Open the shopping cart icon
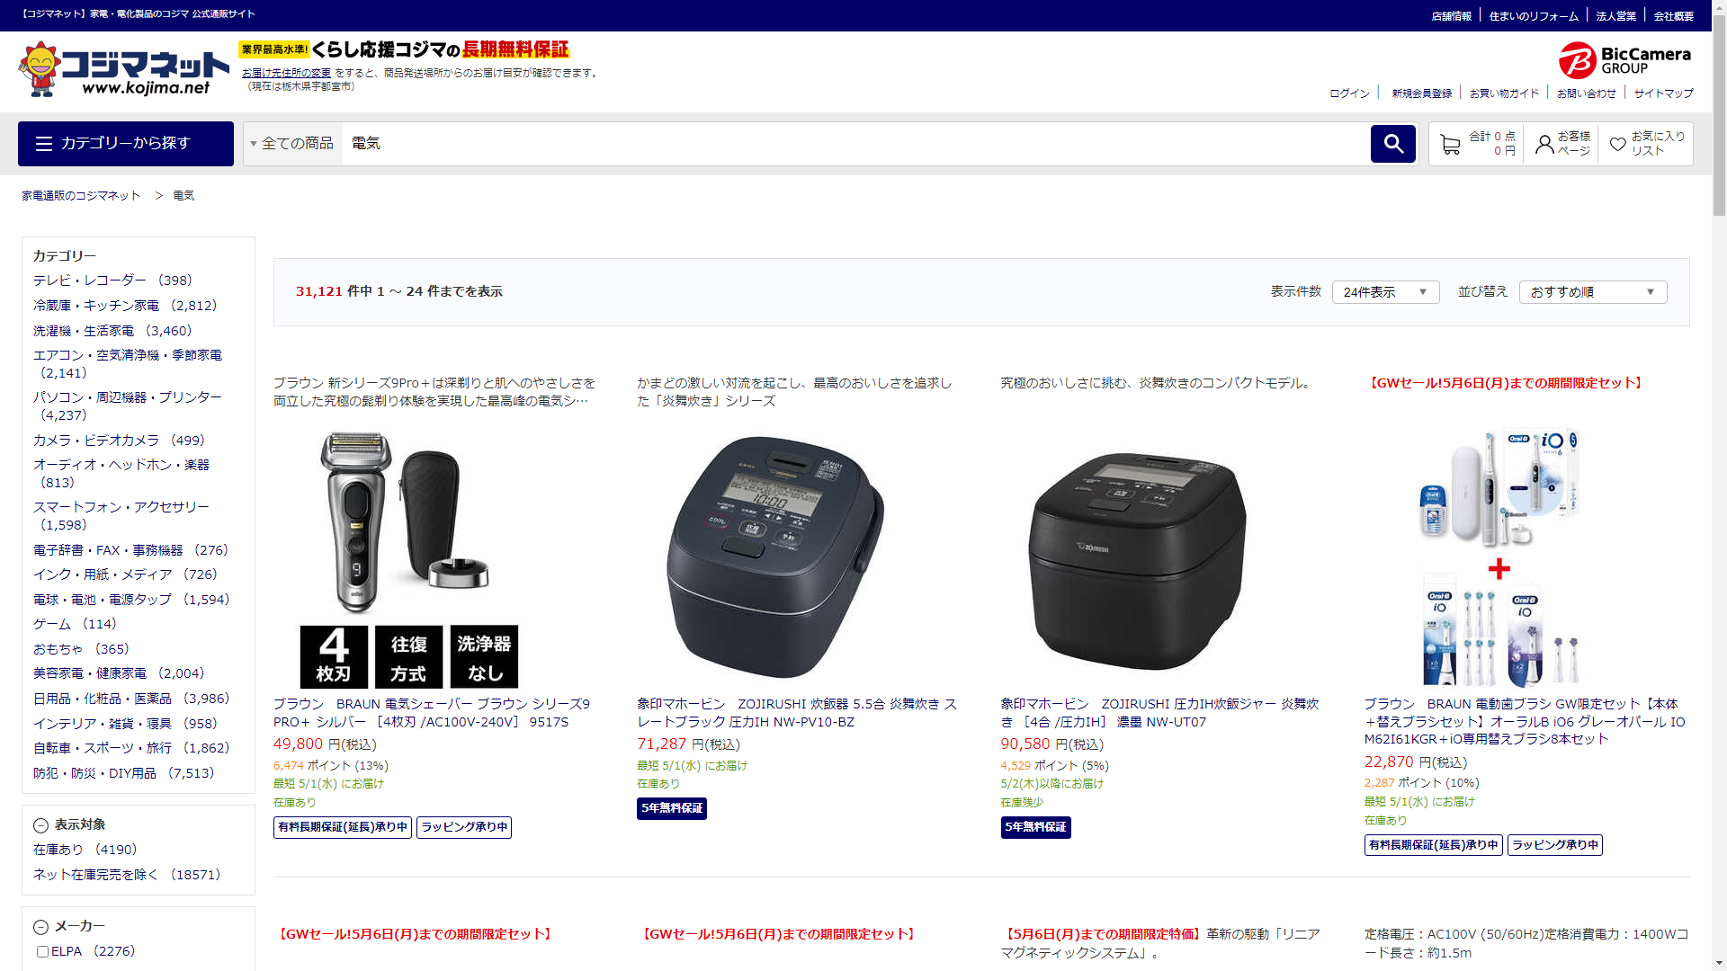The width and height of the screenshot is (1727, 971). (x=1449, y=144)
